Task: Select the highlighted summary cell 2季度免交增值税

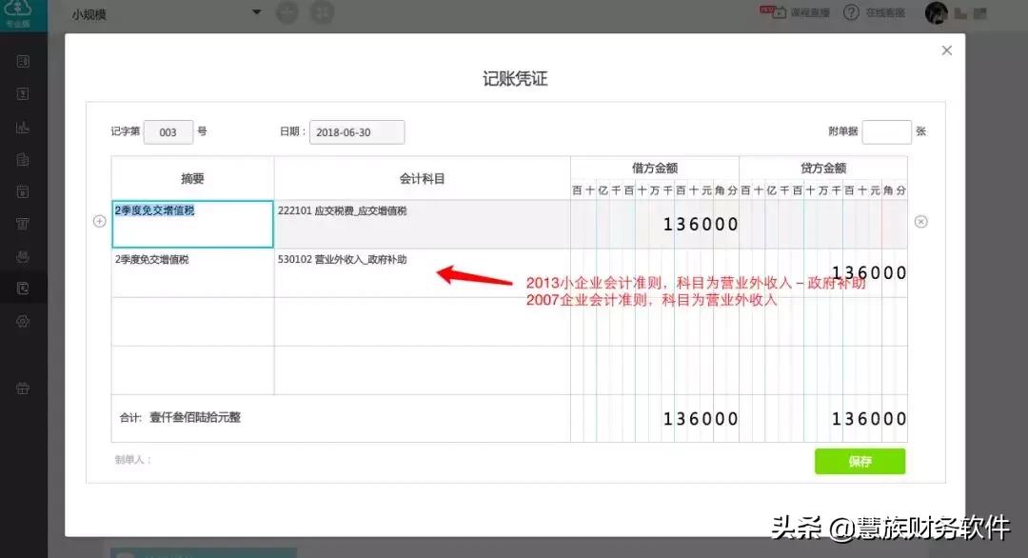Action: pyautogui.click(x=192, y=224)
